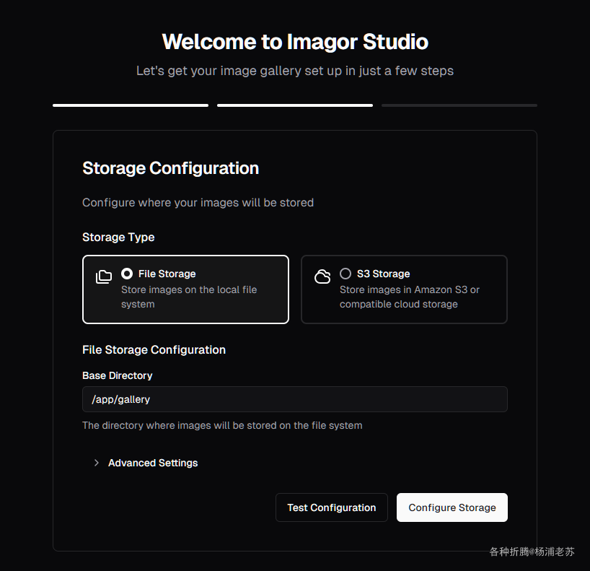This screenshot has height=571, width=590.
Task: Focus the Base Directory input field
Action: click(x=294, y=399)
